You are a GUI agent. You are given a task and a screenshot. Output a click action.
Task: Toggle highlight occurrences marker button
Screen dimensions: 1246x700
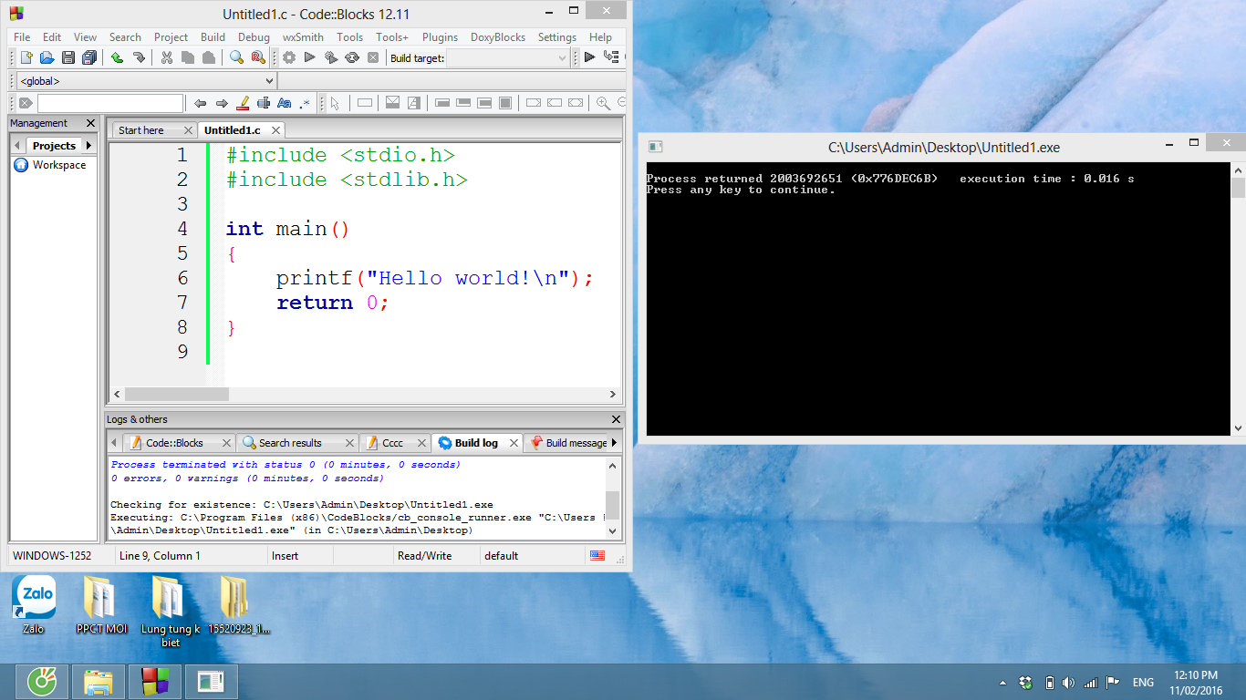[243, 103]
